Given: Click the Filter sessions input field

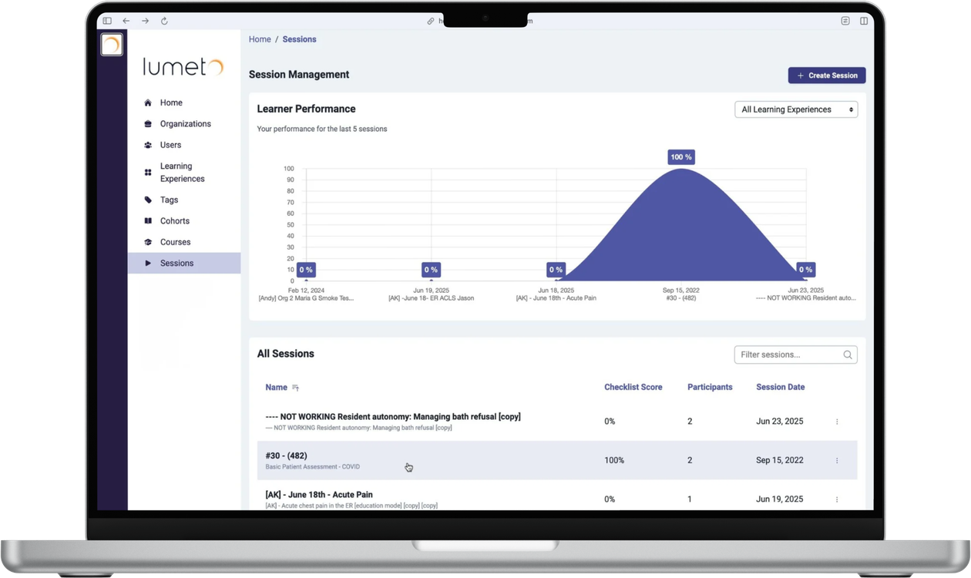Looking at the screenshot, I should [x=796, y=355].
